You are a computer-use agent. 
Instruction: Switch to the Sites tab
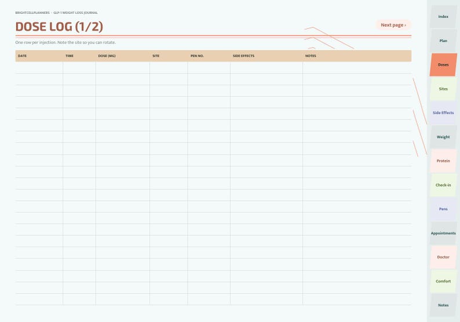point(443,89)
